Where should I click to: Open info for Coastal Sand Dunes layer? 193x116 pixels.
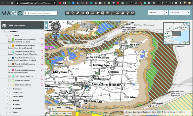[x=42, y=45]
